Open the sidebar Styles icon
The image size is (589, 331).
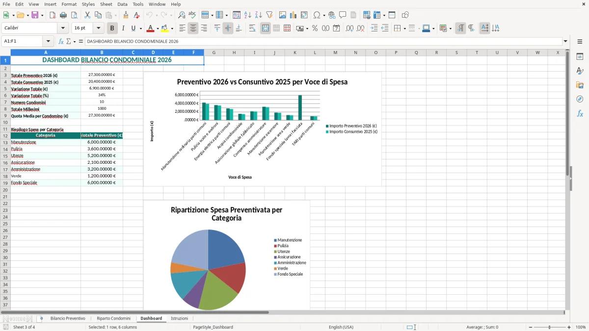click(x=580, y=71)
